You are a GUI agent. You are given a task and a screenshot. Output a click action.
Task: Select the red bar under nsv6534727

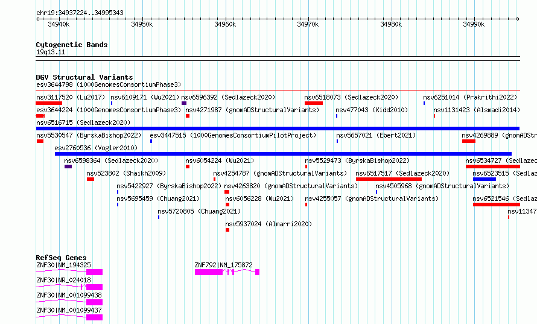click(493, 167)
